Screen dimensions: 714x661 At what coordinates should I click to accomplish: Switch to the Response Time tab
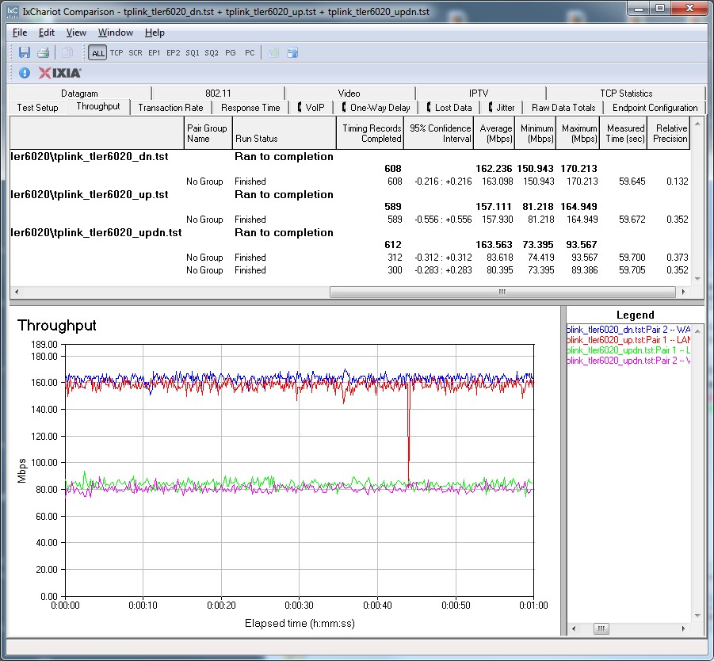(250, 108)
